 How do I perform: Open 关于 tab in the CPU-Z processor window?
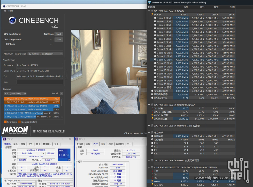[56, 144]
